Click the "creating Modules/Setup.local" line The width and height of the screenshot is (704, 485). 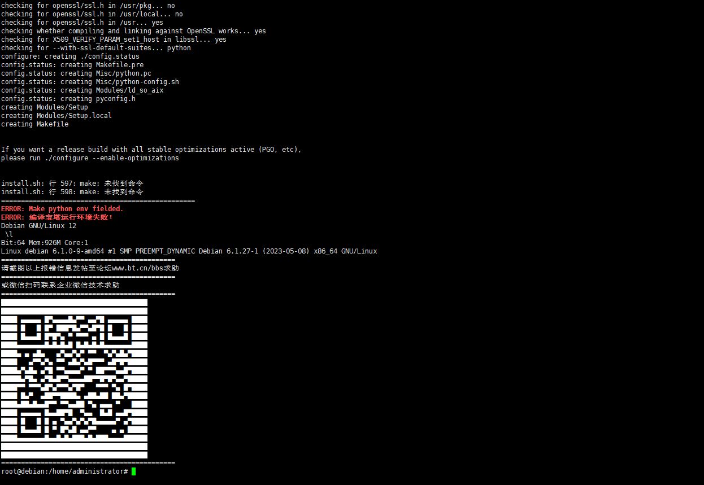click(57, 116)
